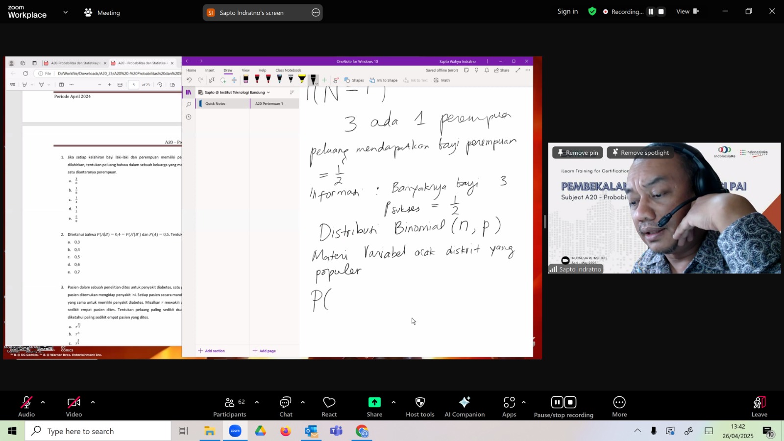Screen dimensions: 784x441
Task: Turn on the Video camera
Action: [74, 407]
